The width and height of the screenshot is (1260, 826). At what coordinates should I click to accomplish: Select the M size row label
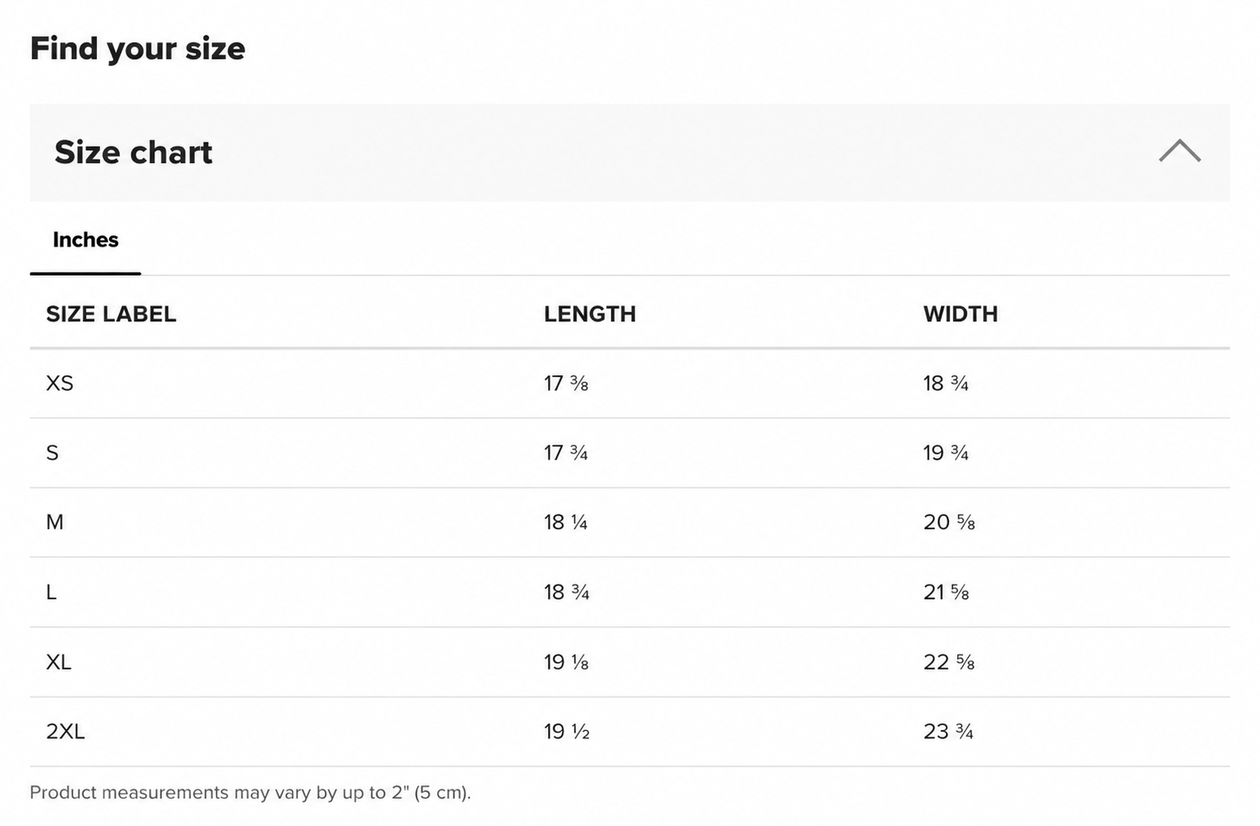point(55,522)
